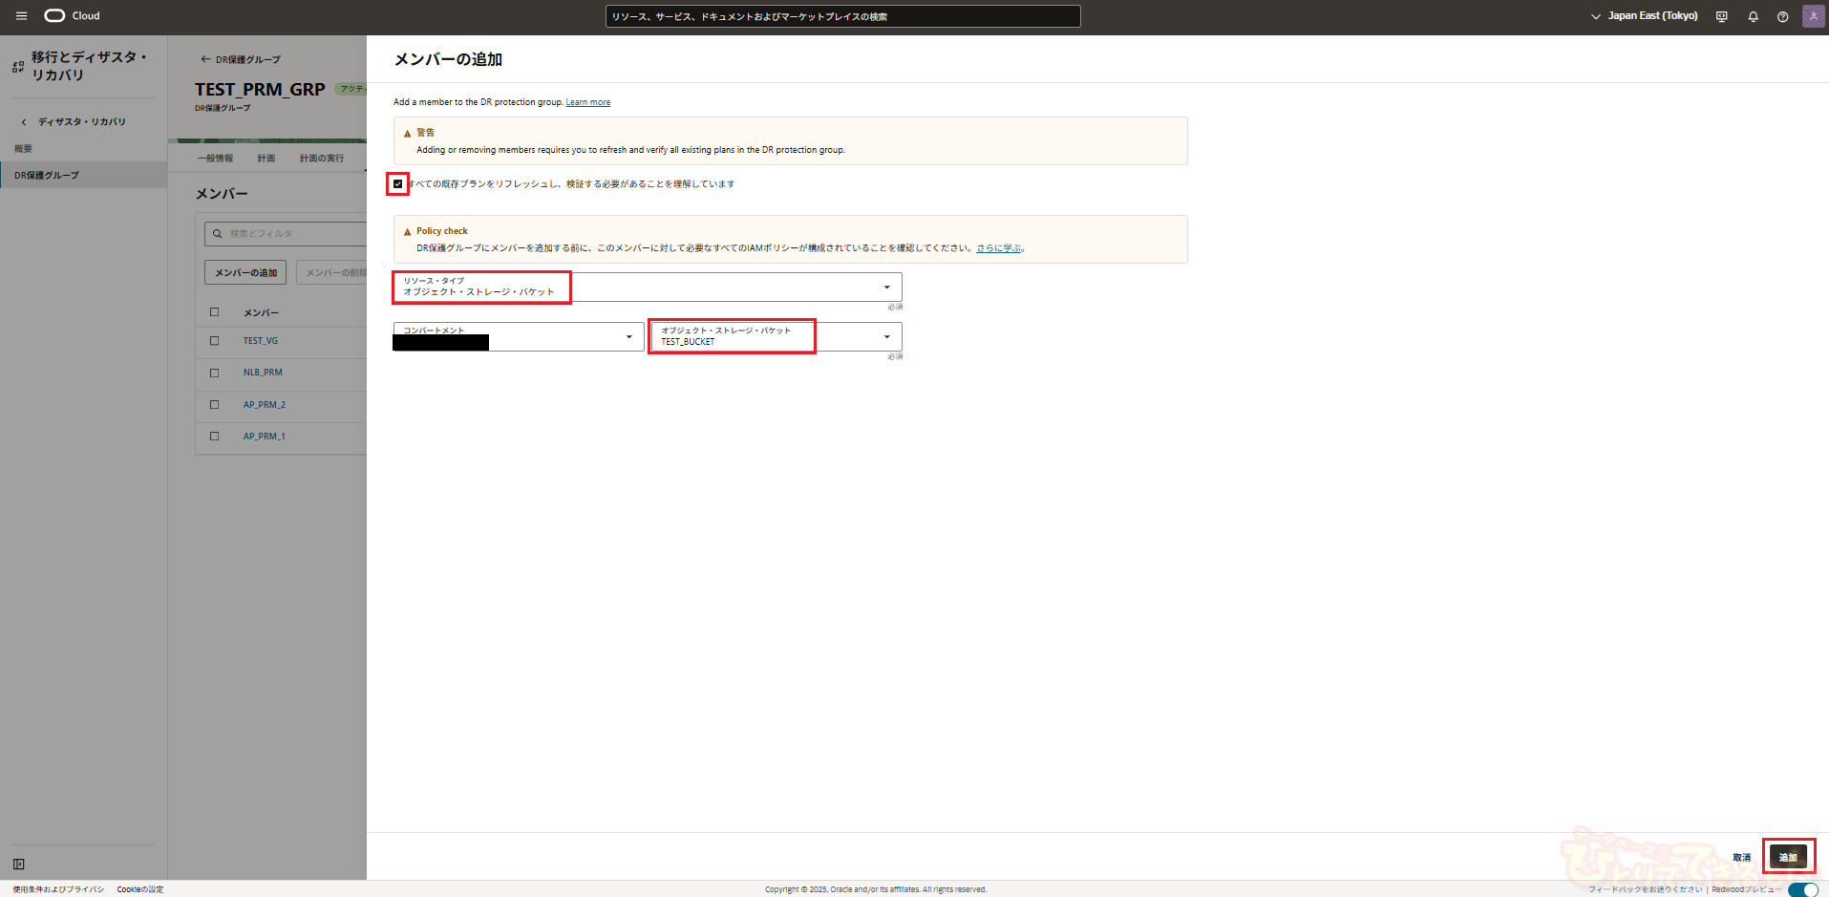Click the 取消 cancel button

(x=1741, y=857)
